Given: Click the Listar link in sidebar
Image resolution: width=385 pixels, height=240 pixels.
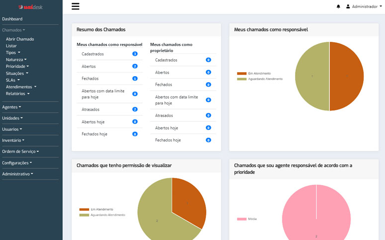Looking at the screenshot, I should pyautogui.click(x=11, y=46).
